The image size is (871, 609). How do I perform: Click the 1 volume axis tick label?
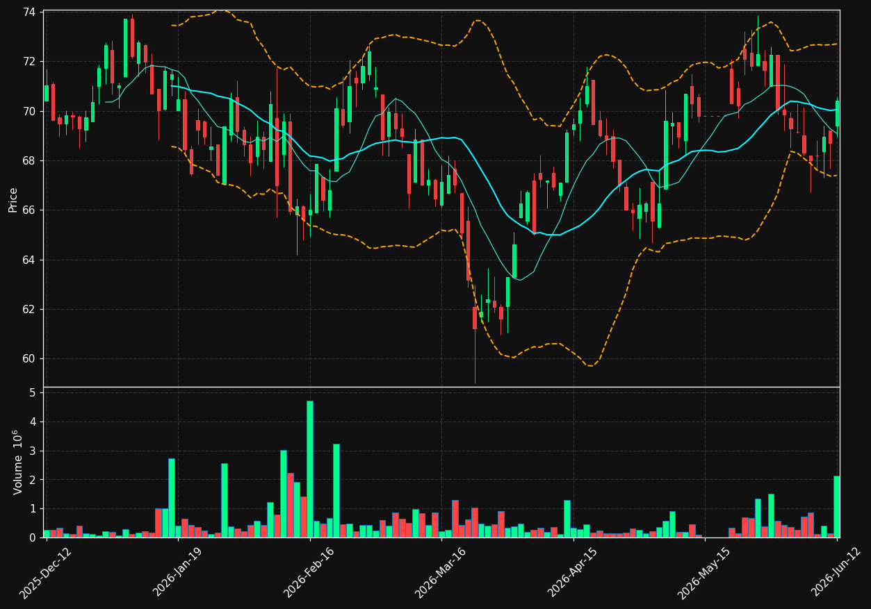click(x=34, y=509)
